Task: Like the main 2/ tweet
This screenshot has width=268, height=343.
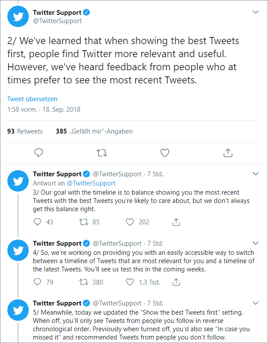Action: pos(164,153)
